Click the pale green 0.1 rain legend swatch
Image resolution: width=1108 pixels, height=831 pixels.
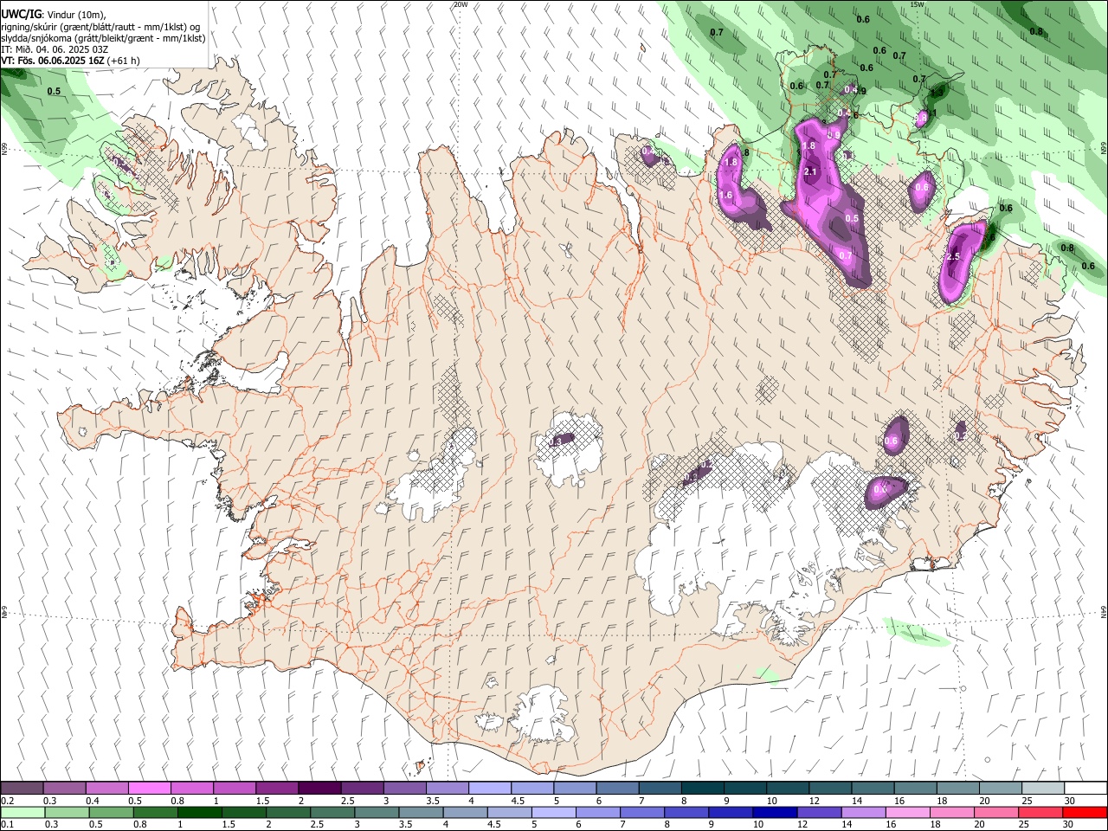(x=23, y=812)
